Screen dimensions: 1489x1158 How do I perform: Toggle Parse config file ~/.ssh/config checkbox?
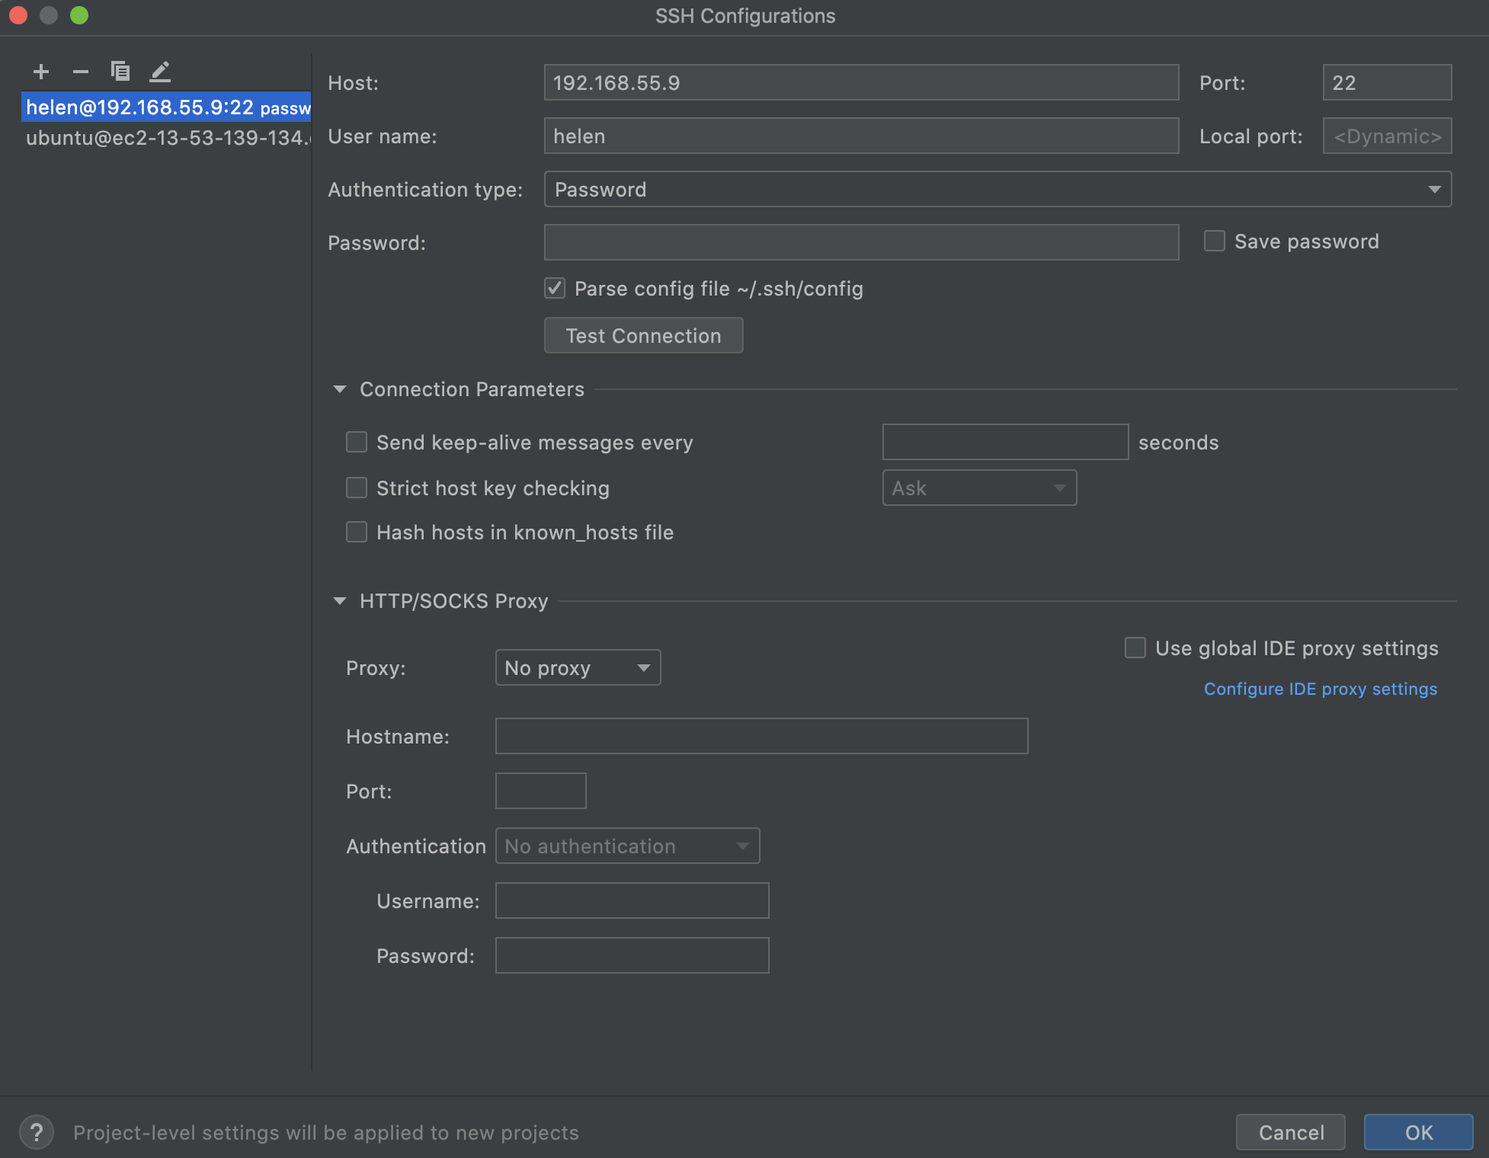point(552,288)
